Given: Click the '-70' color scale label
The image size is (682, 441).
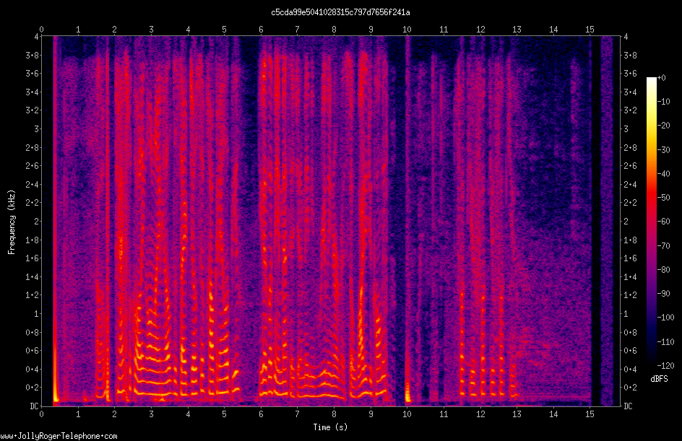Looking at the screenshot, I should [663, 246].
